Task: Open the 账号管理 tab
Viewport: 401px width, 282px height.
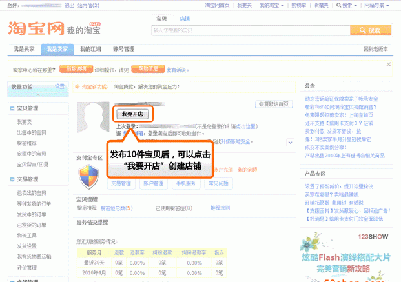Action: [x=124, y=49]
